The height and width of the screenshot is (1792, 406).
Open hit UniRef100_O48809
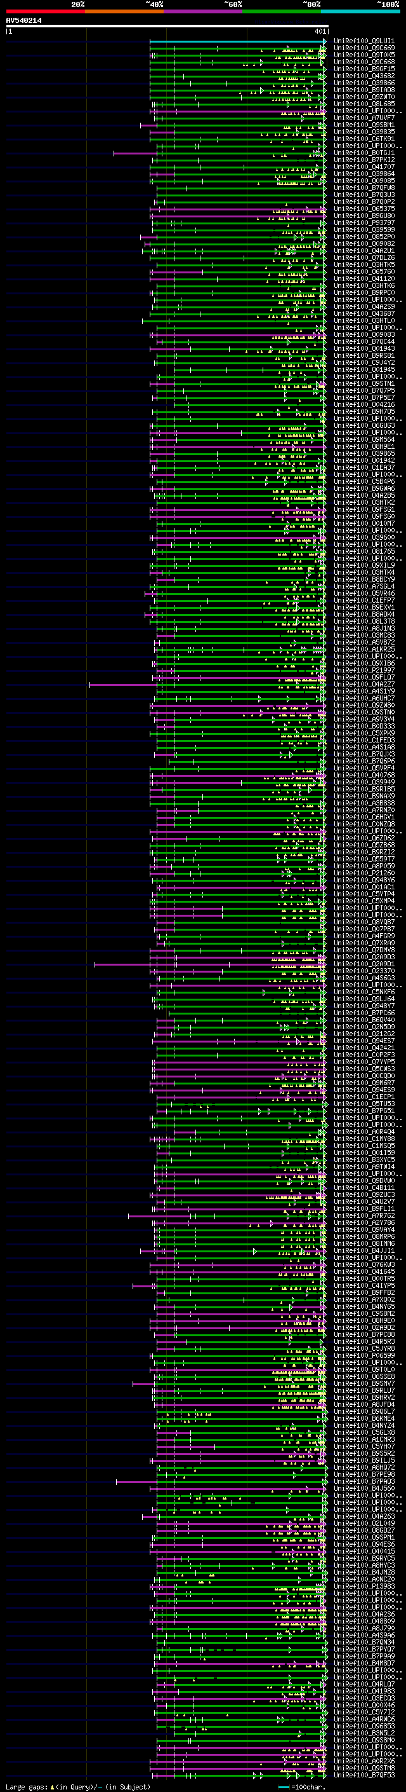coord(364,1622)
